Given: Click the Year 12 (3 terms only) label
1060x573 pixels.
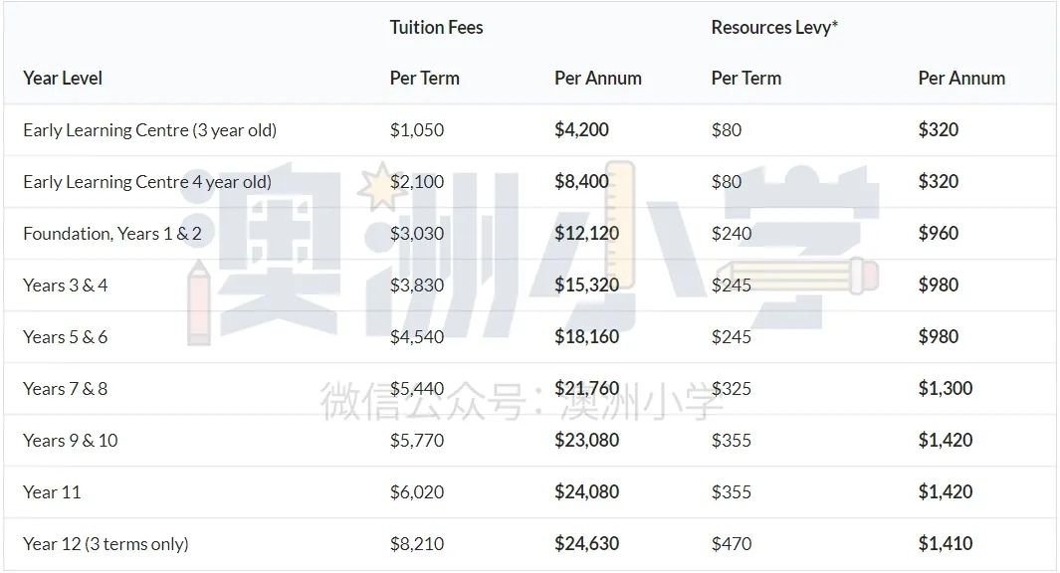Looking at the screenshot, I should pos(106,544).
